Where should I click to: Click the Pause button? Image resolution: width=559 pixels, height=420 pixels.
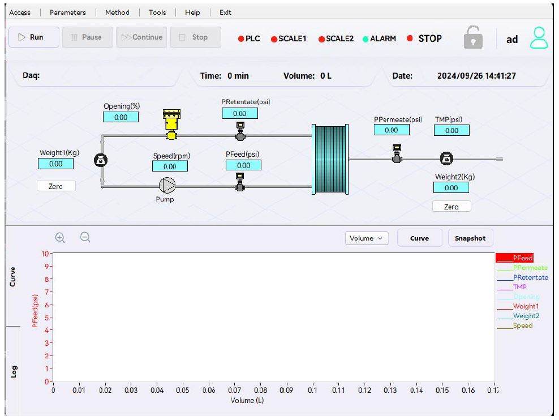click(x=88, y=37)
